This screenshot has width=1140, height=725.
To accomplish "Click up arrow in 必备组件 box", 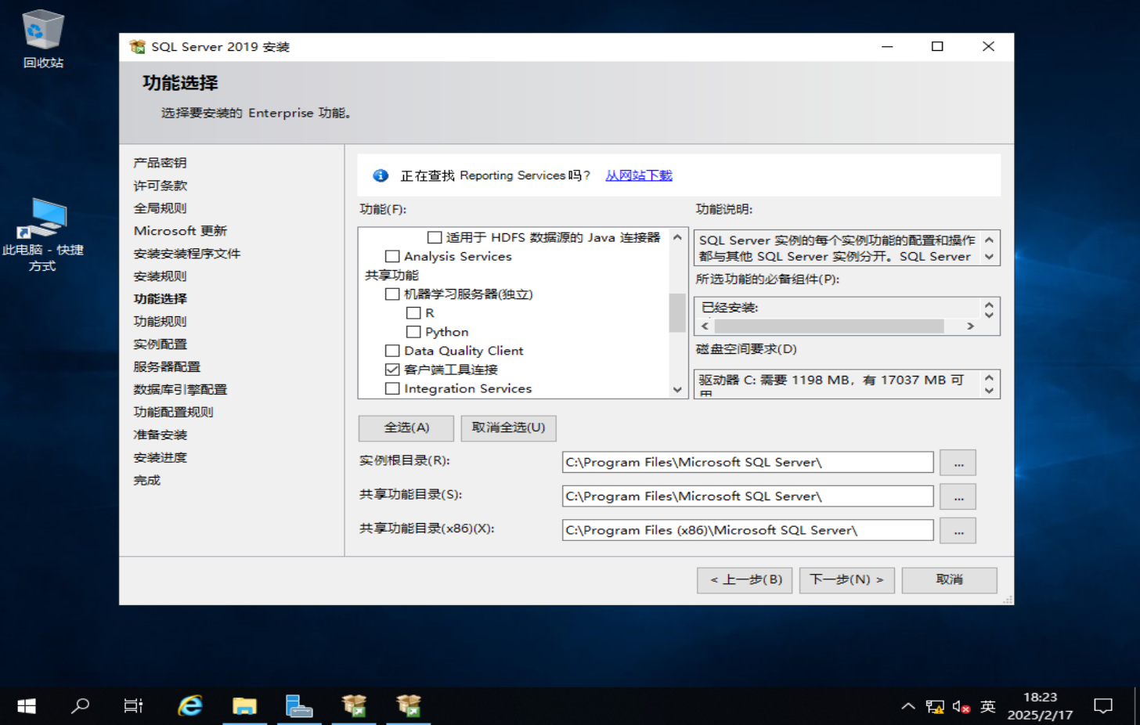I will coord(989,305).
